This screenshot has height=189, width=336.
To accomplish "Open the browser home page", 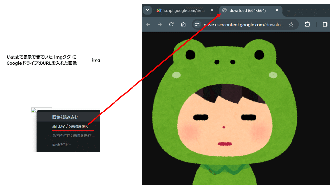I will [x=183, y=25].
